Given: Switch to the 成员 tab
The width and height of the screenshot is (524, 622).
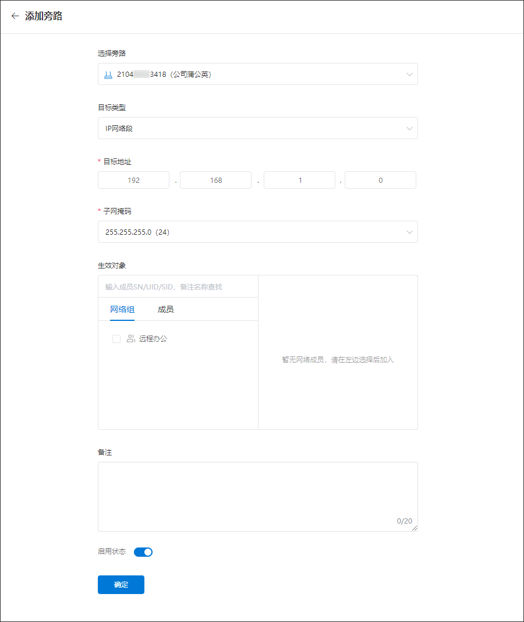Looking at the screenshot, I should (x=166, y=309).
